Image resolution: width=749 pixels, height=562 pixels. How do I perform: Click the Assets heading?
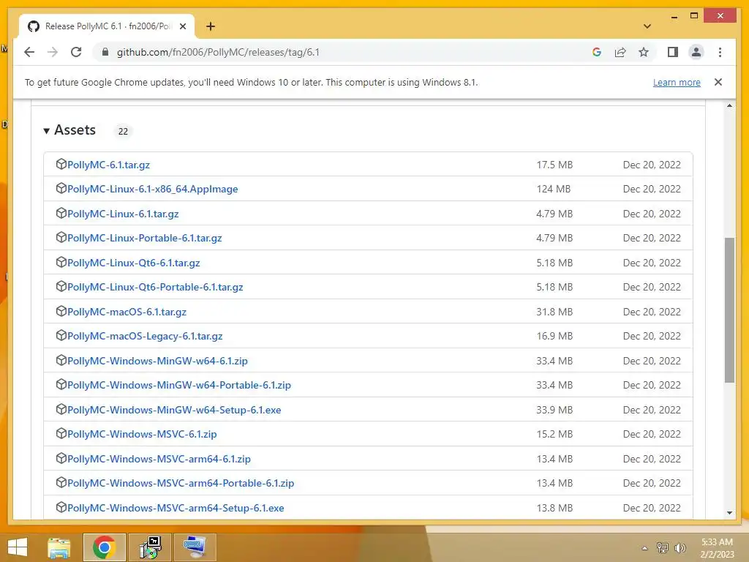[x=75, y=130]
